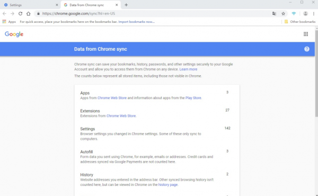Viewport: 318px width, 196px height.
Task: Open the history page link
Action: point(168,185)
